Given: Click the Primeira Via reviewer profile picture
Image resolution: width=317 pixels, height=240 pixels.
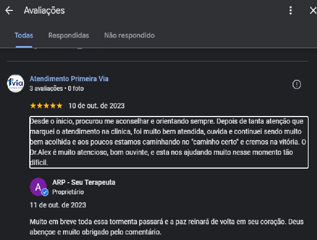Looking at the screenshot, I should 16,84.
